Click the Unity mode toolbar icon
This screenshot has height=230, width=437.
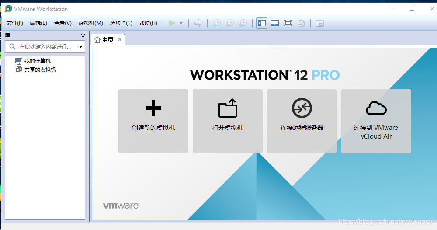[x=301, y=23]
